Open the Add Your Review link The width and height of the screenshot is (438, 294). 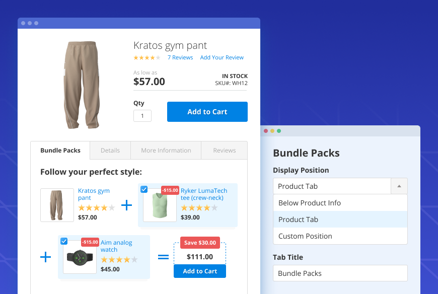222,57
